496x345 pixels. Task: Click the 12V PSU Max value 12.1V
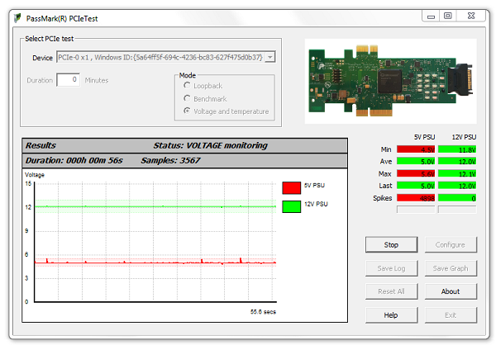pos(457,173)
